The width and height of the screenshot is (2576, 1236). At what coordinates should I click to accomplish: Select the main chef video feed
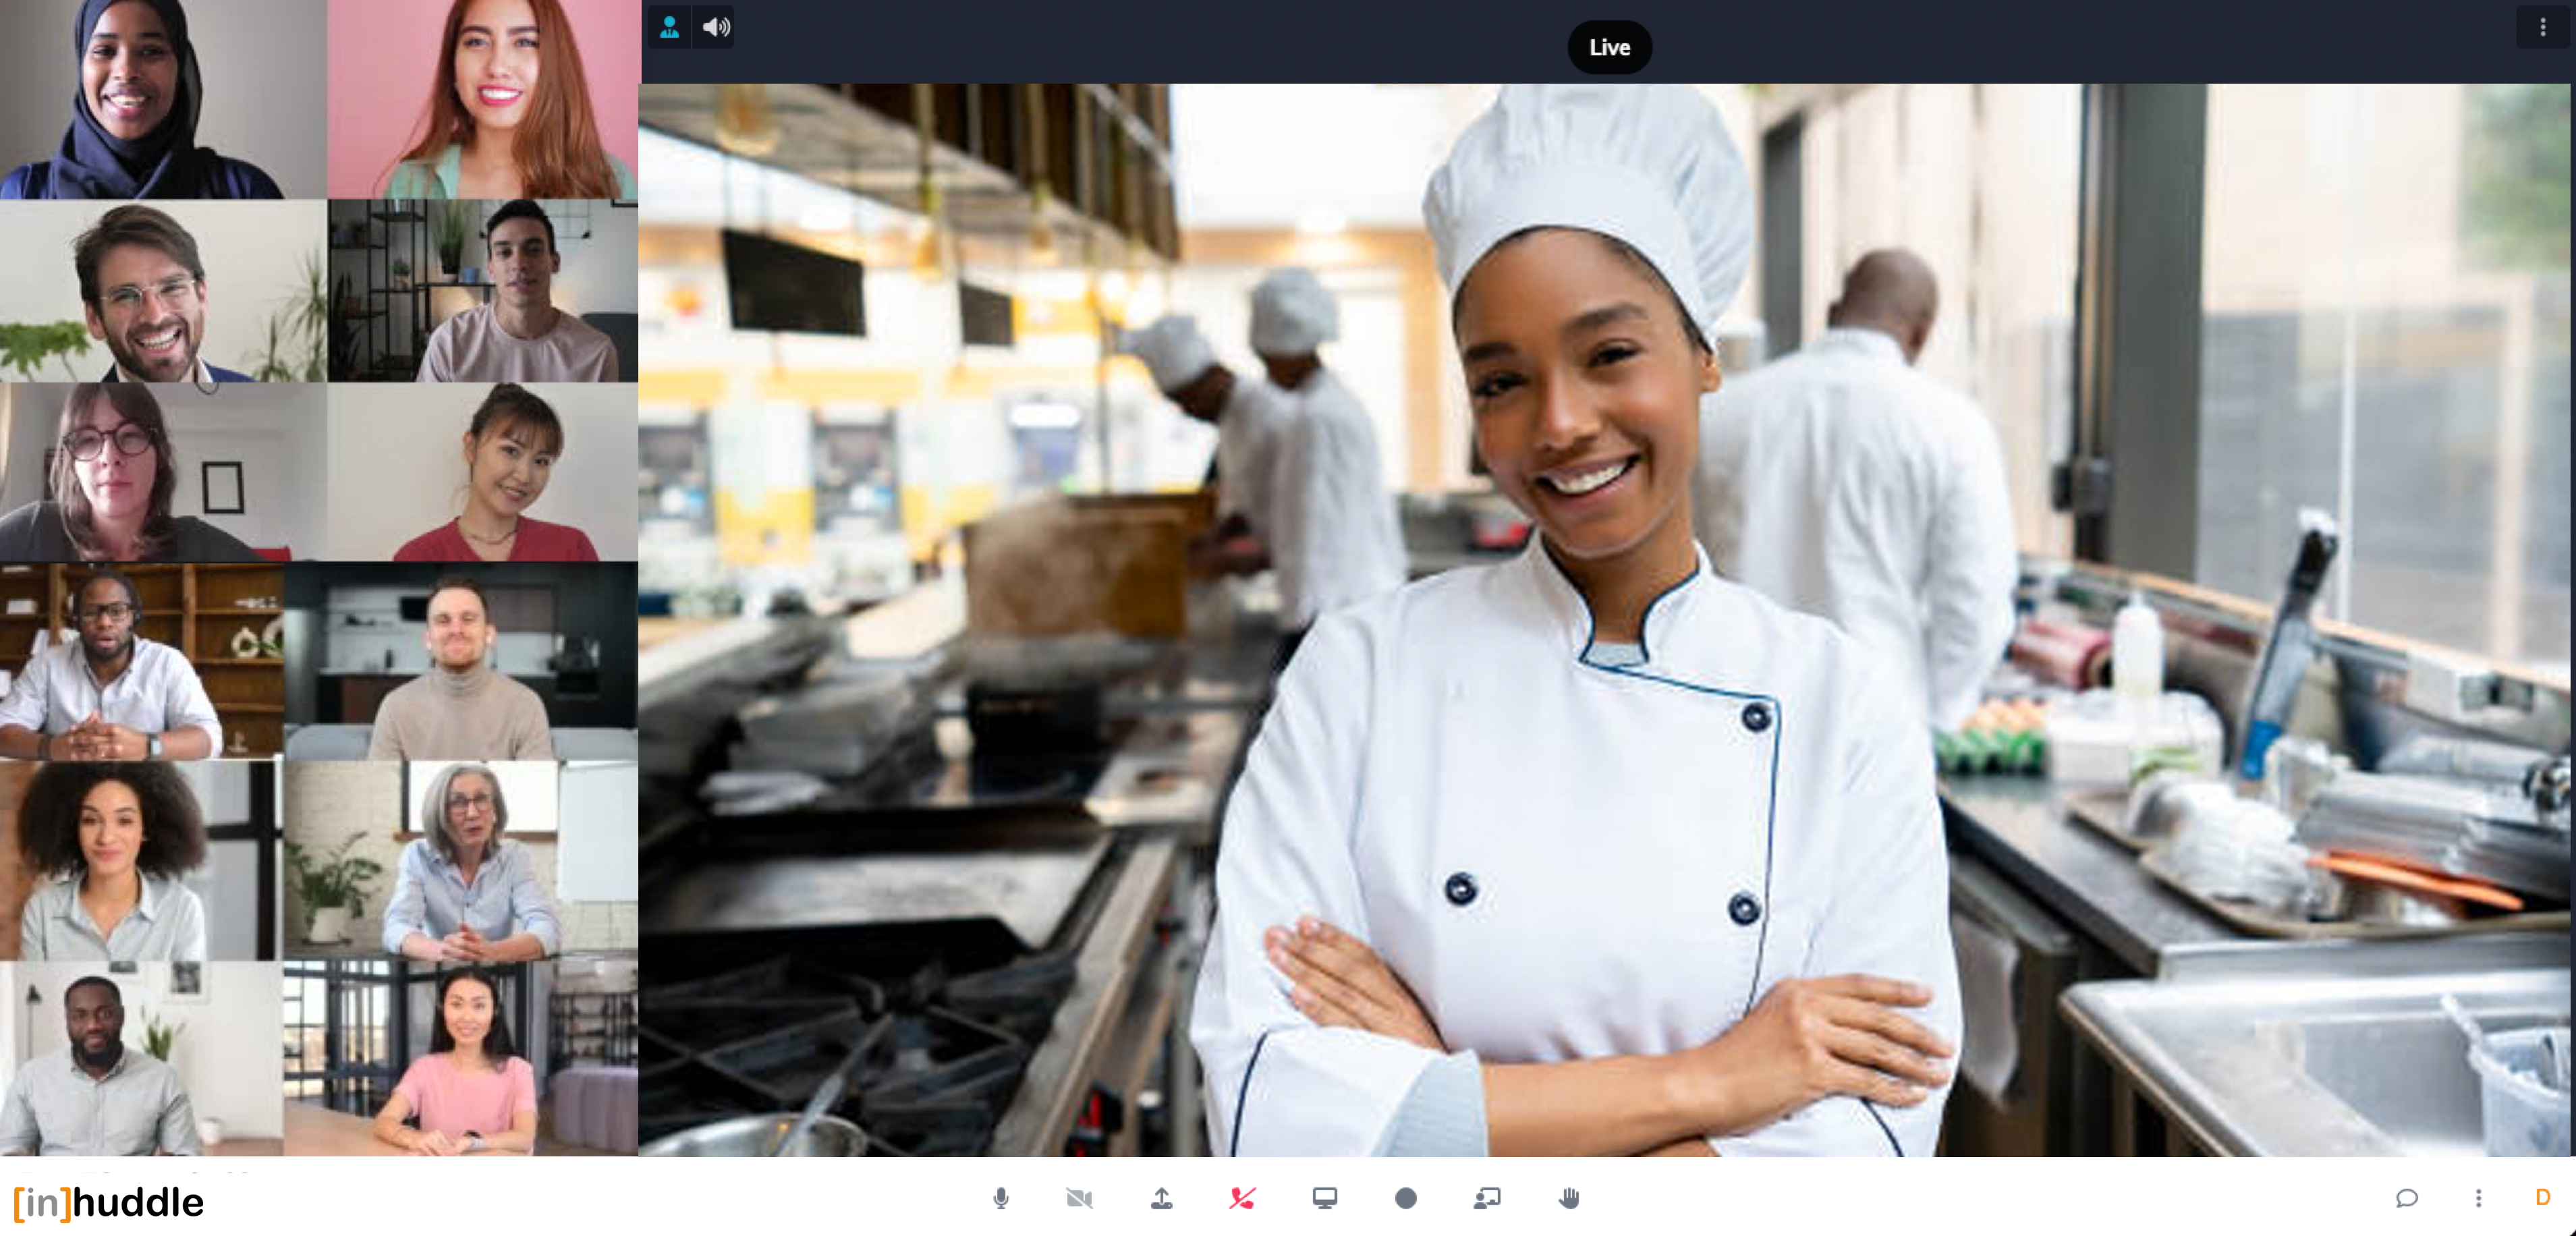pyautogui.click(x=1605, y=619)
